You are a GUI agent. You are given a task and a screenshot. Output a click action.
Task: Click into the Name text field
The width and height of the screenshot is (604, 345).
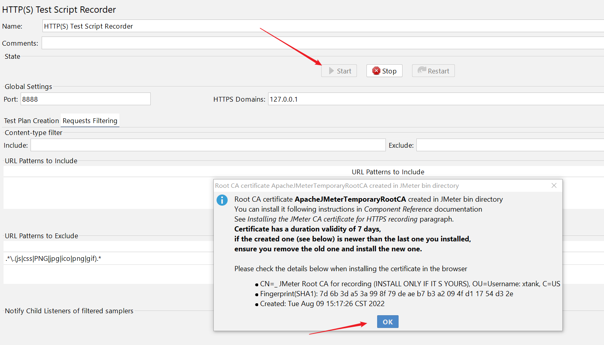pyautogui.click(x=317, y=26)
